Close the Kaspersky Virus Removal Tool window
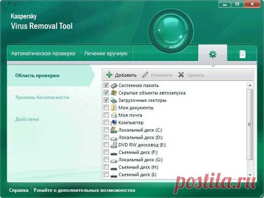Screen dimensions: 264x198 pyautogui.click(x=252, y=4)
